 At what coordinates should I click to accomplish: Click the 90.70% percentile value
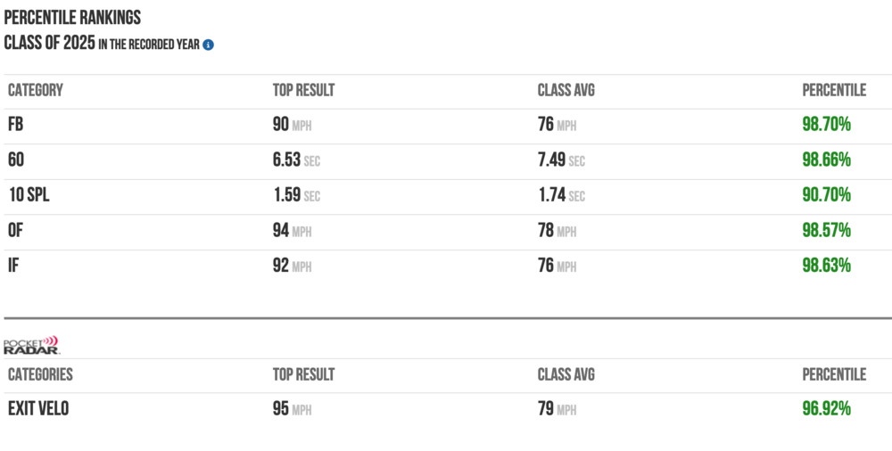coord(826,195)
